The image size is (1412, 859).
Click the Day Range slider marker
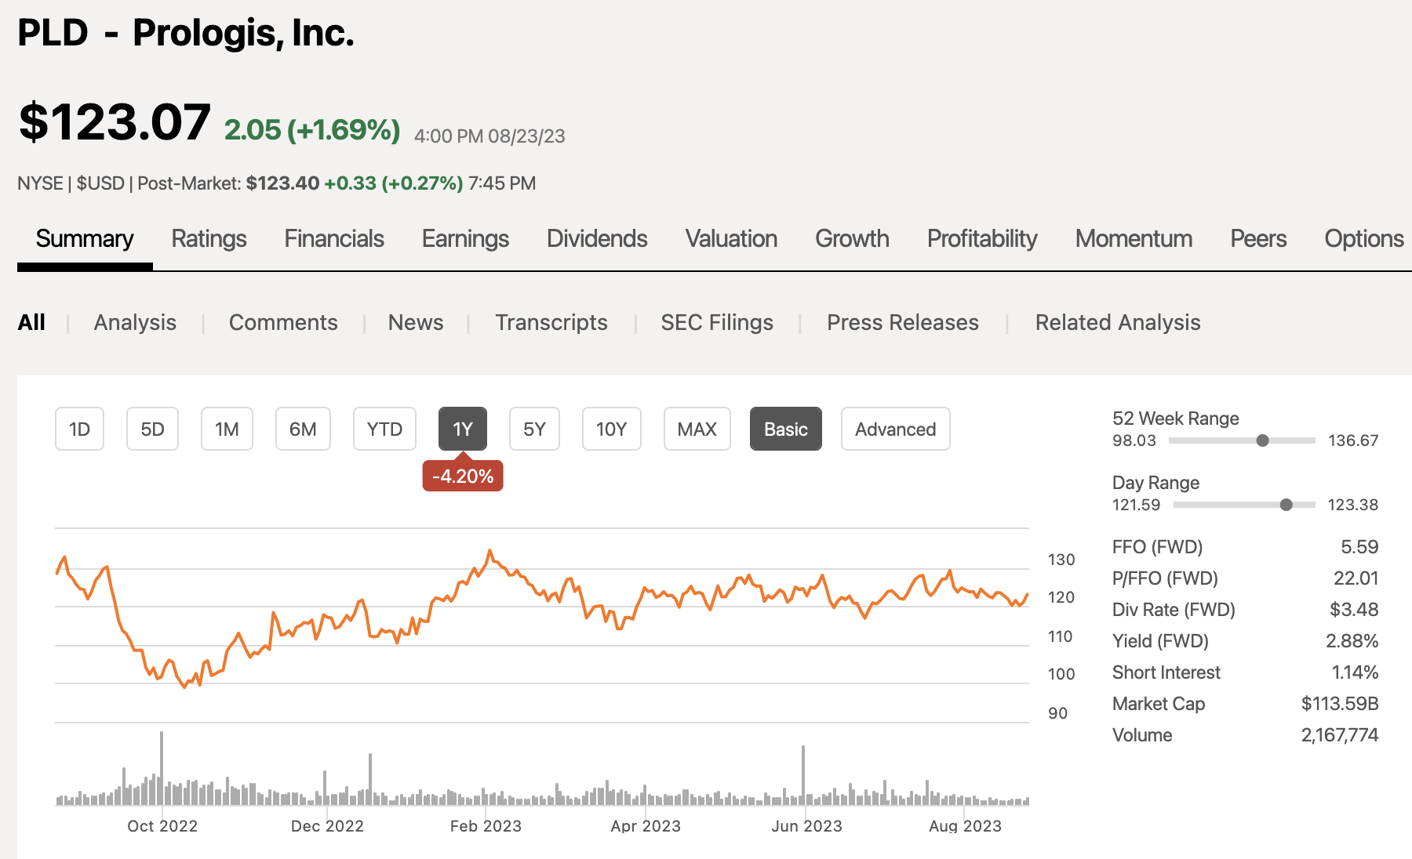1286,505
